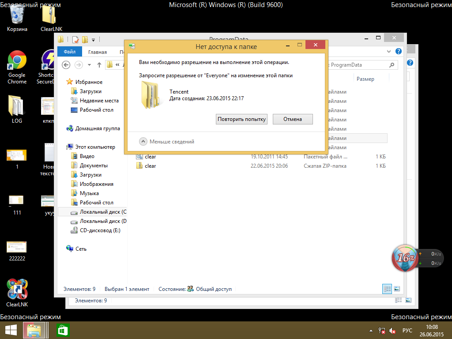Open Документы in navigation pane
The width and height of the screenshot is (452, 339).
(89, 166)
